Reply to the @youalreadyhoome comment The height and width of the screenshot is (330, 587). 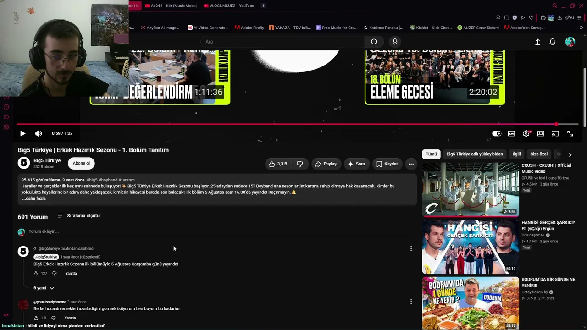pos(70,318)
